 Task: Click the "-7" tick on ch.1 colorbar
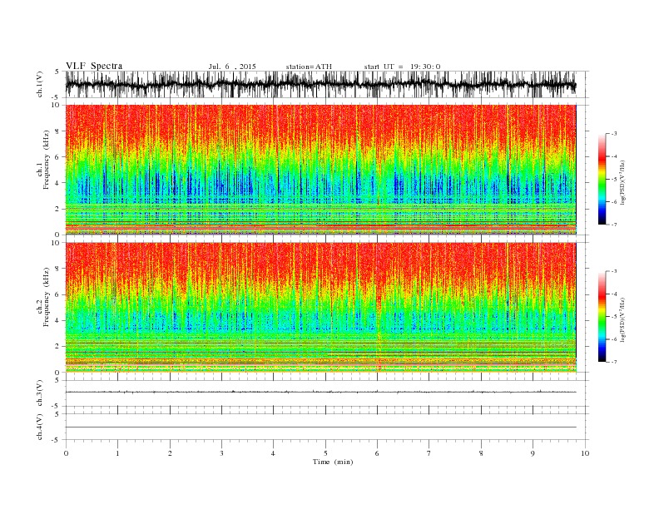coord(613,225)
